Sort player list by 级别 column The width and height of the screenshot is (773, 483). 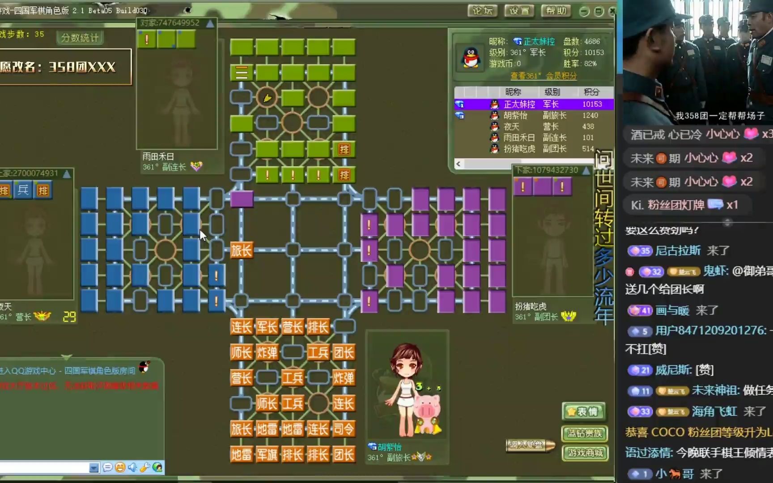[552, 92]
